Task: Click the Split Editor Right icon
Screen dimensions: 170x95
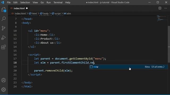Action: click(160, 8)
